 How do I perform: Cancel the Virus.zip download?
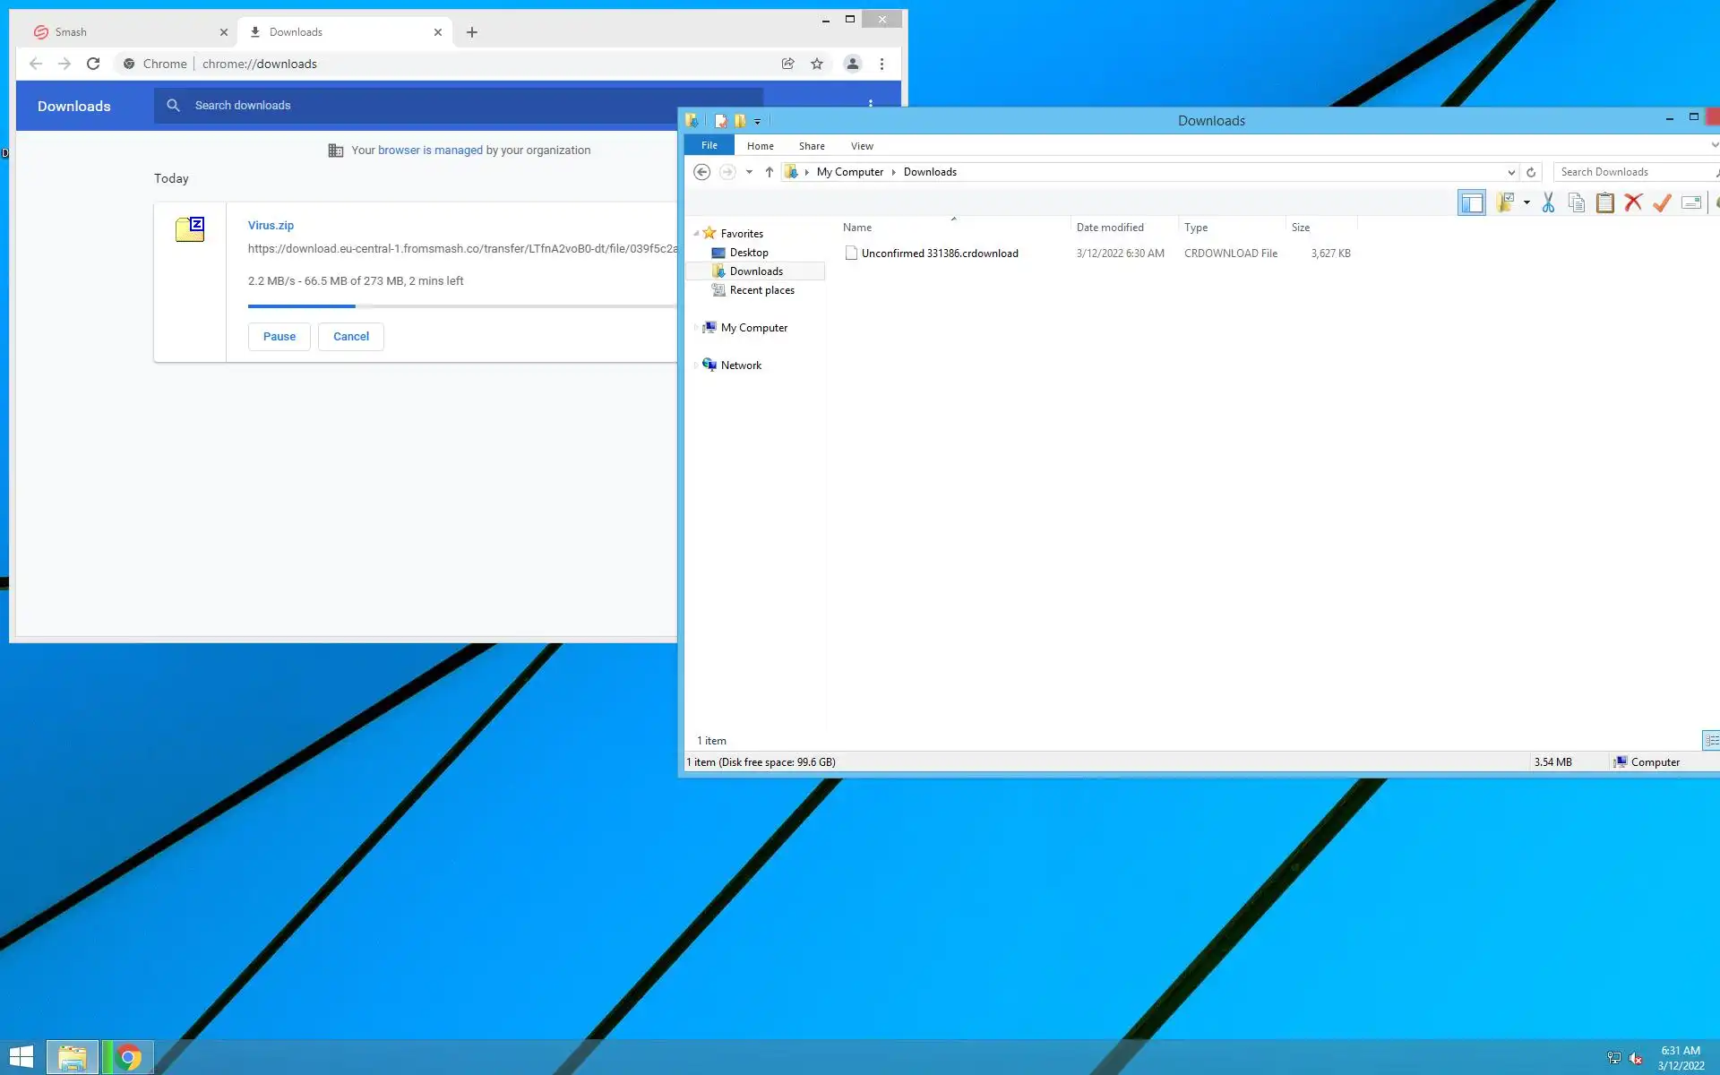pos(350,337)
